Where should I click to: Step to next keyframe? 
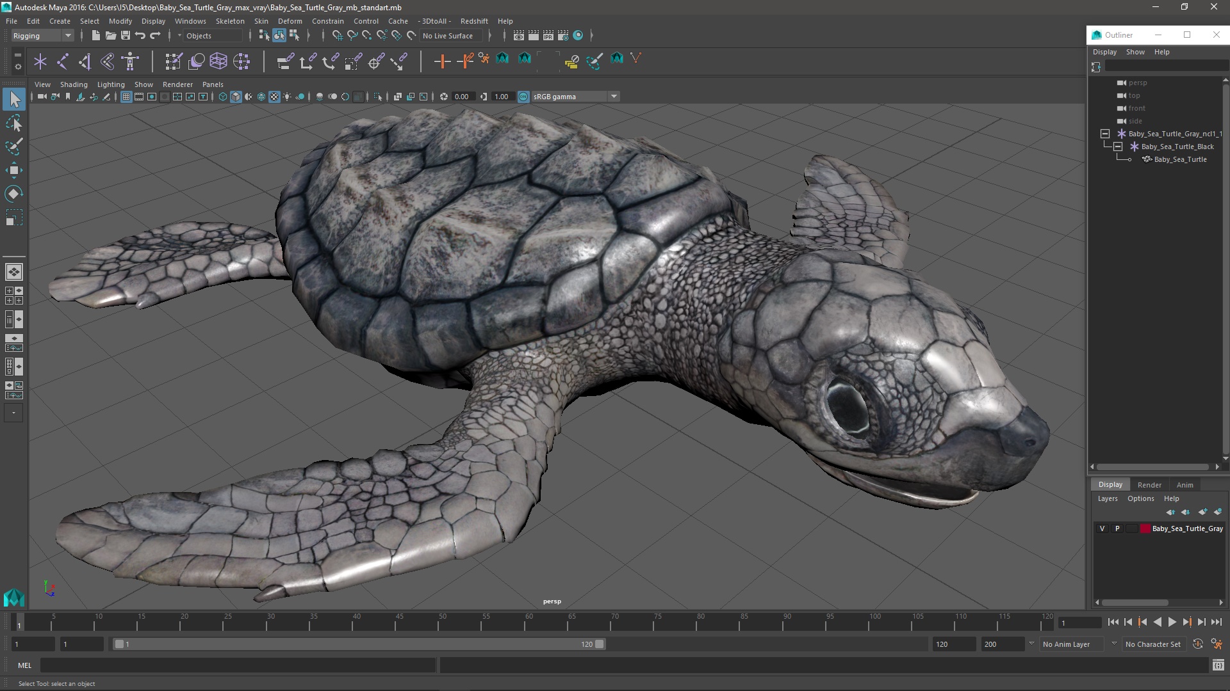1186,622
